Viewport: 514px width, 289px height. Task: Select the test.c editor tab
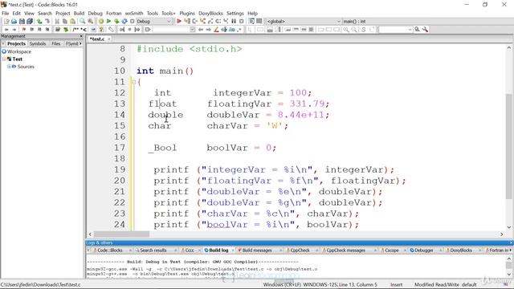point(97,39)
